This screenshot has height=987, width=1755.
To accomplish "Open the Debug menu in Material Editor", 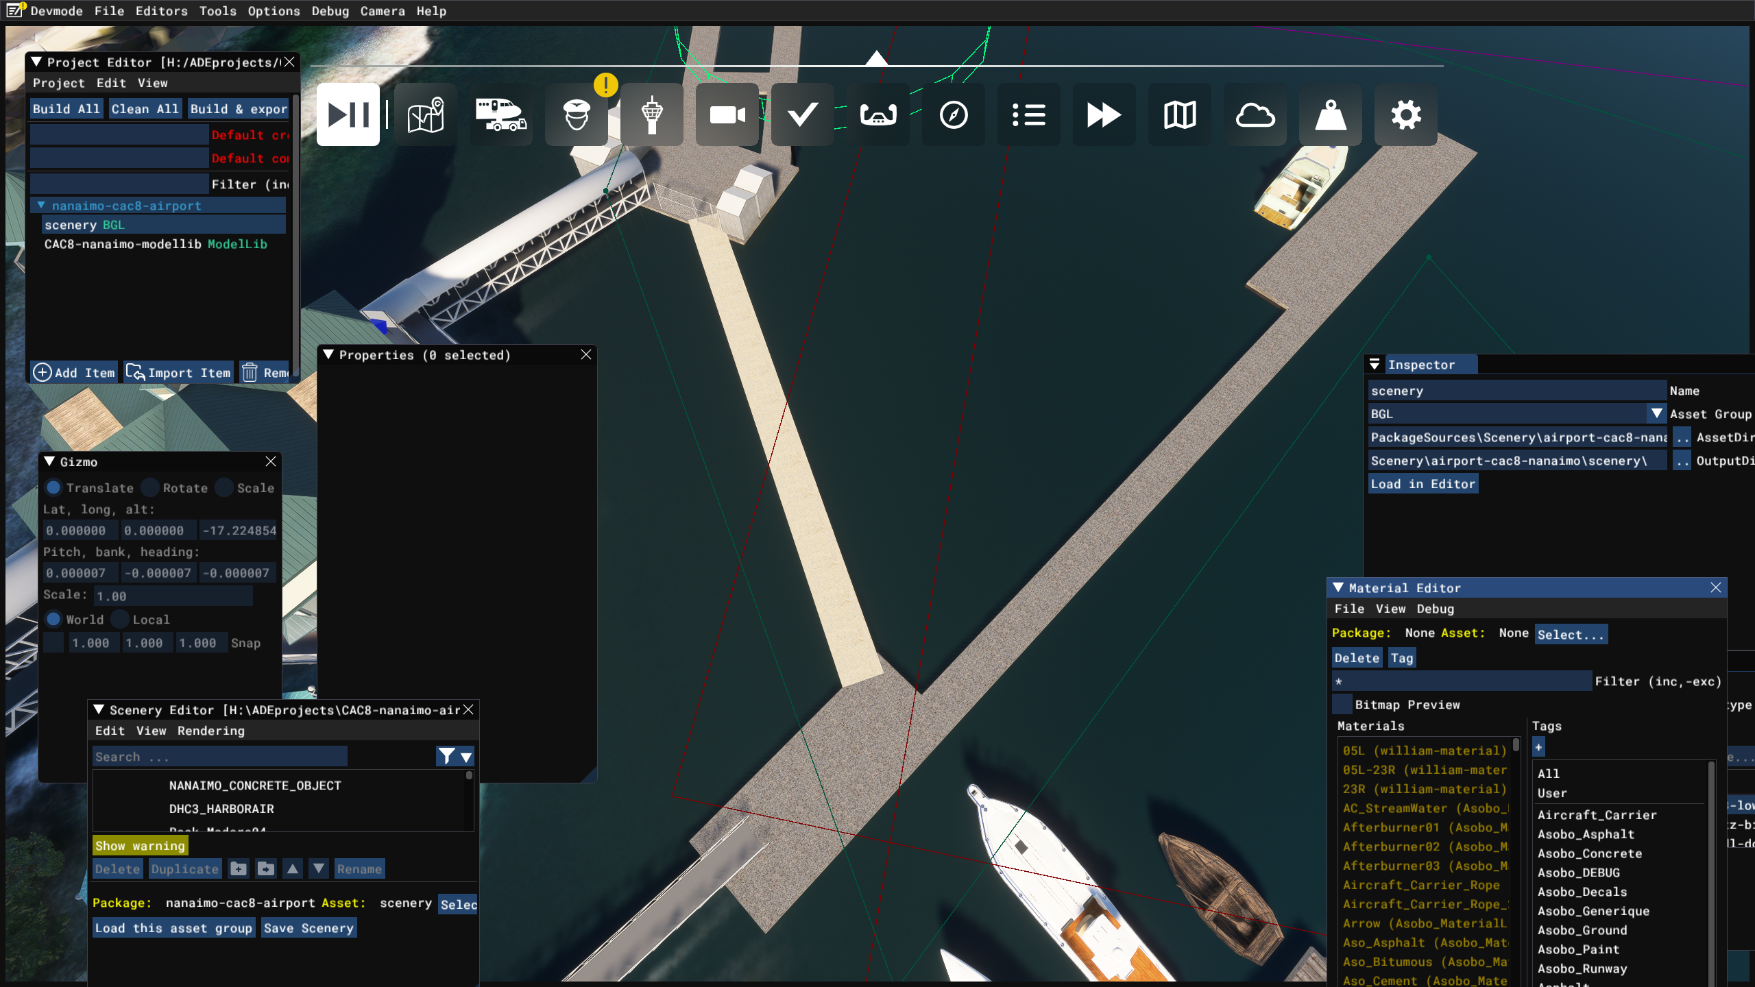I will 1435,609.
